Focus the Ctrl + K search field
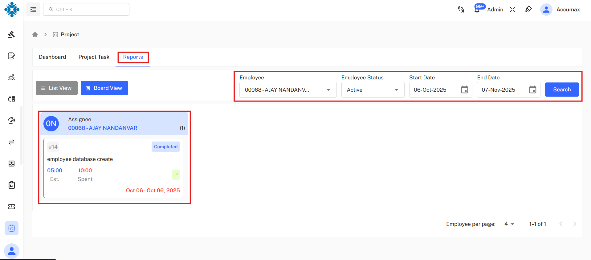Viewport: 591px width, 260px height. pos(86,10)
